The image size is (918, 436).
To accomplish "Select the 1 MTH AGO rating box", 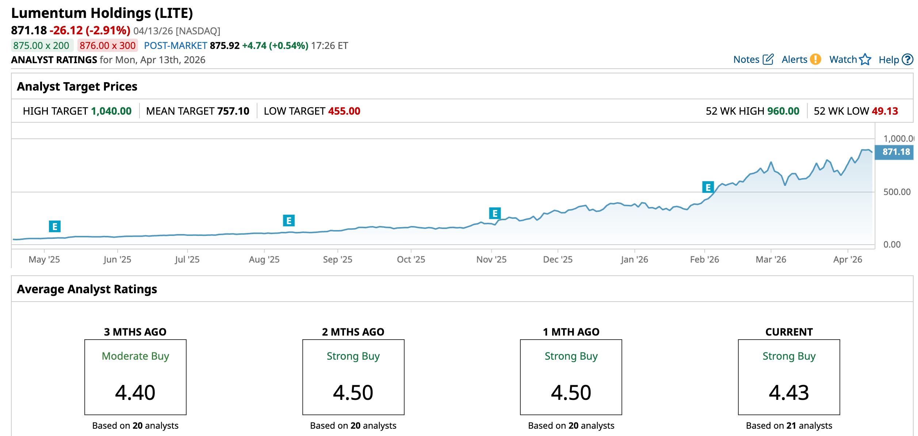I will (x=571, y=377).
